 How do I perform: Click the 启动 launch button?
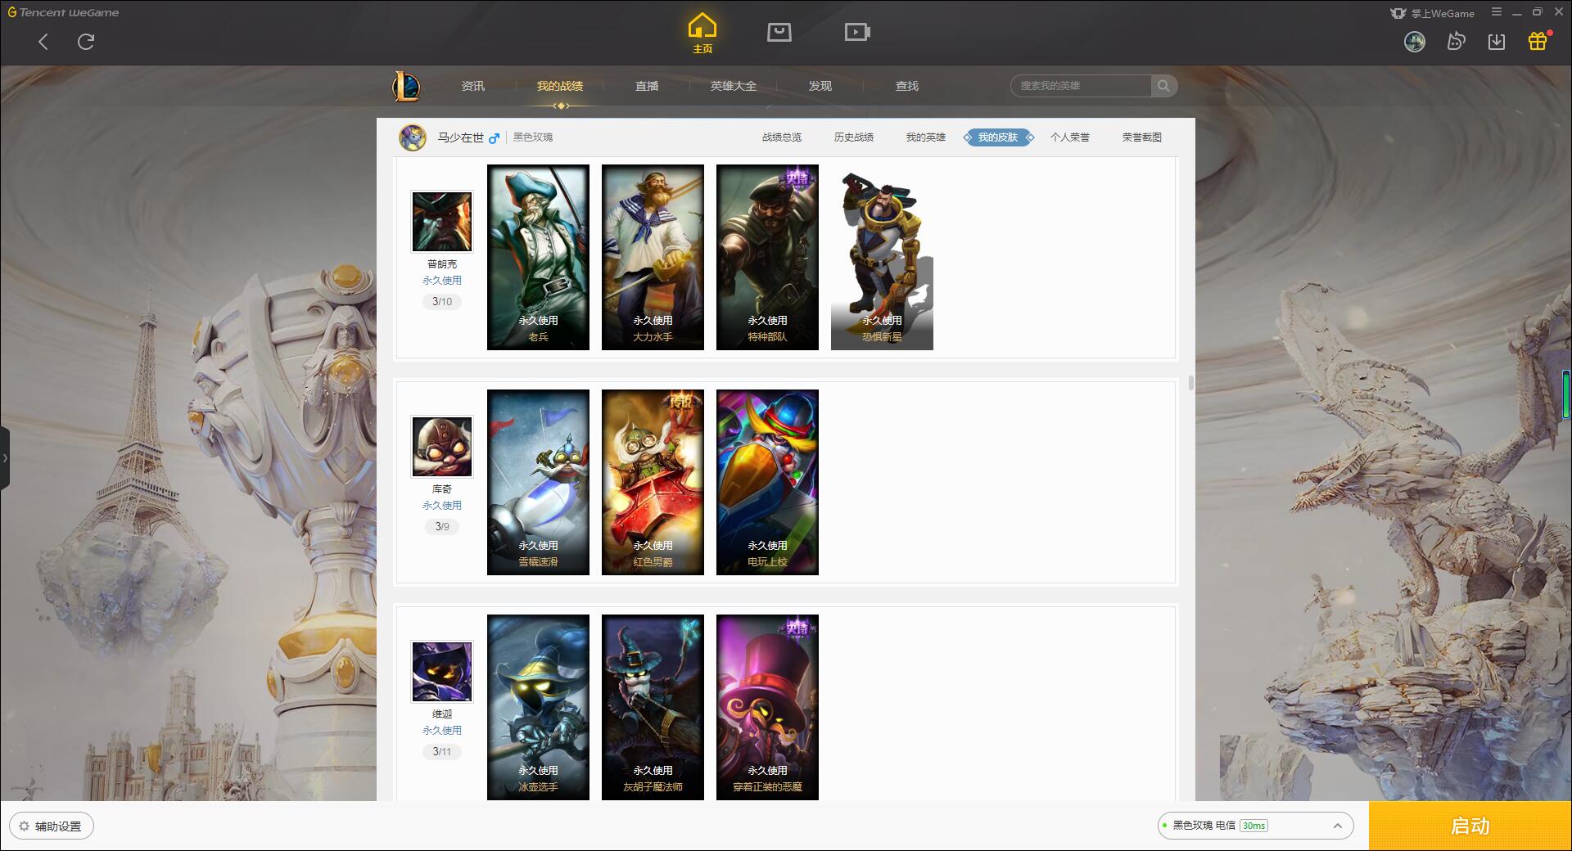1470,826
